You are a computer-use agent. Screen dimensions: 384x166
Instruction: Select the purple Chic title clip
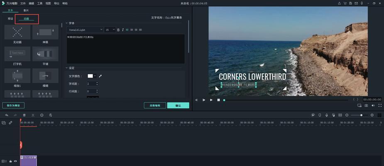click(28, 161)
